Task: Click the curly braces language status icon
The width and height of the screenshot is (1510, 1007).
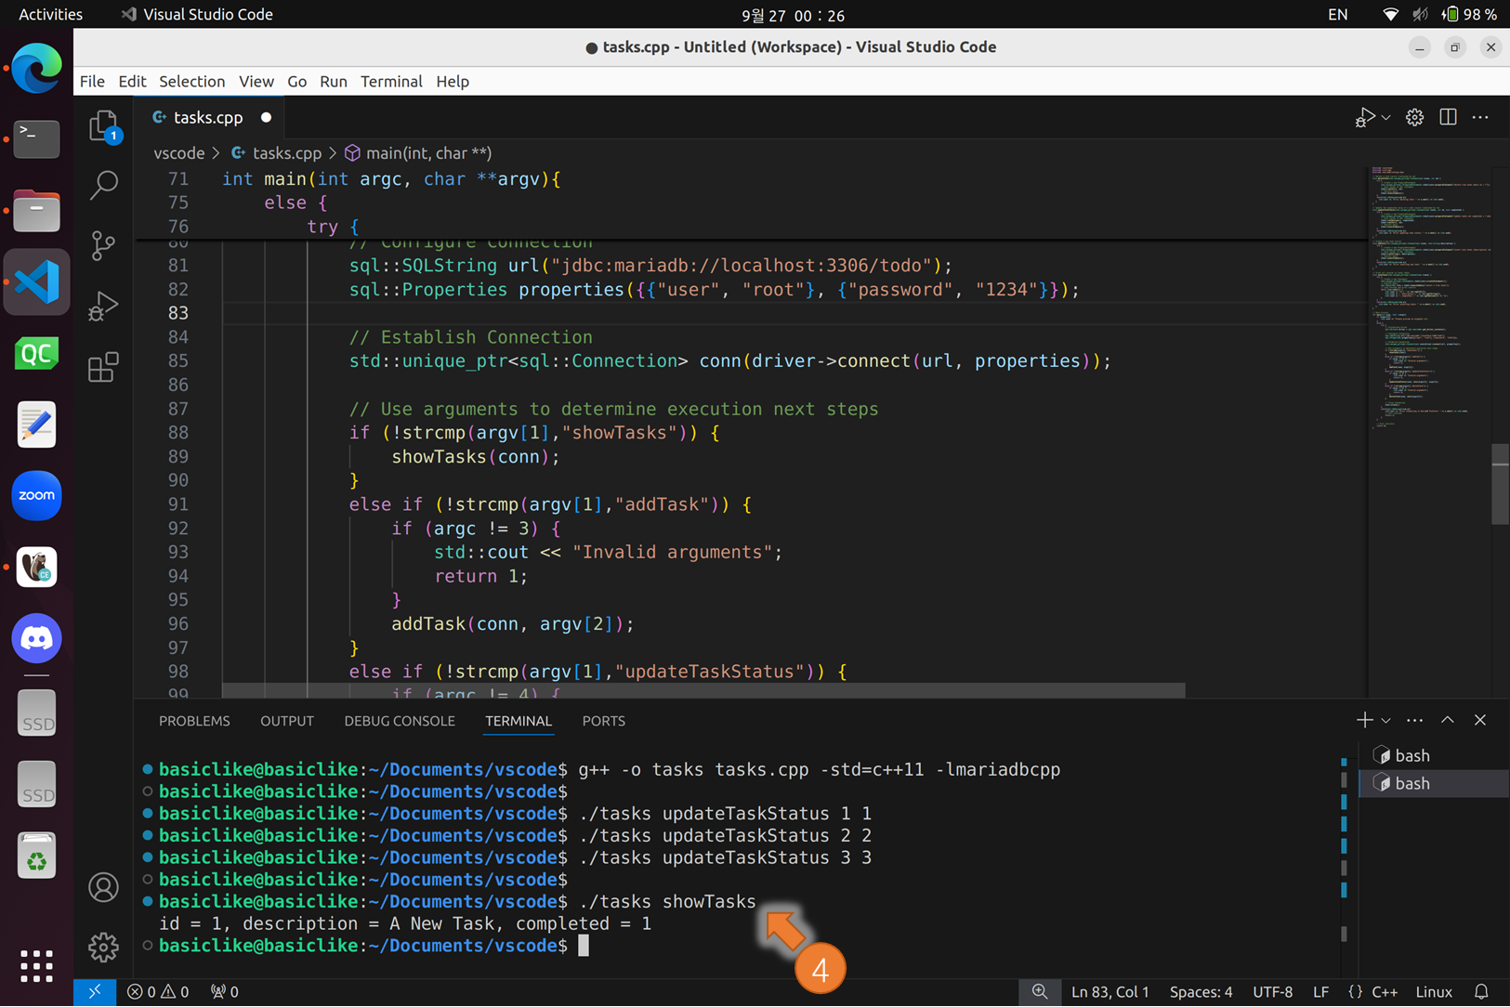Action: [x=1356, y=992]
